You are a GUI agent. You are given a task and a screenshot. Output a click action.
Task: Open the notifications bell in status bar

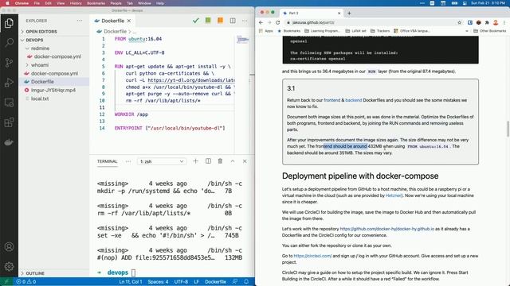(x=246, y=282)
